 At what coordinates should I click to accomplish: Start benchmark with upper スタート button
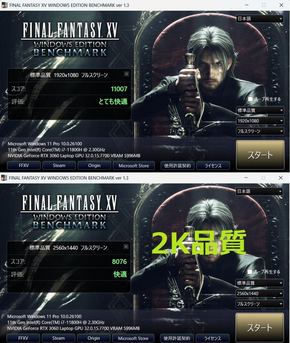(260, 155)
